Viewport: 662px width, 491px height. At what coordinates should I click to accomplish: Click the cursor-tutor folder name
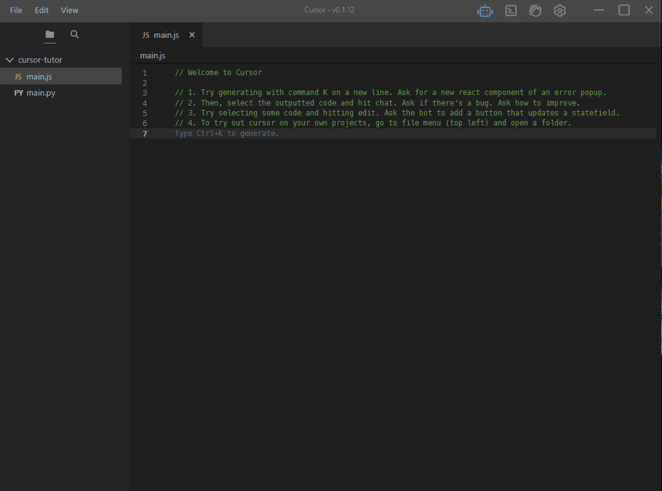[x=40, y=60]
